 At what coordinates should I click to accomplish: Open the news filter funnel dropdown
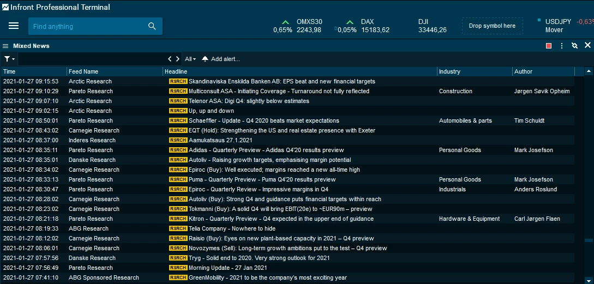[x=9, y=59]
